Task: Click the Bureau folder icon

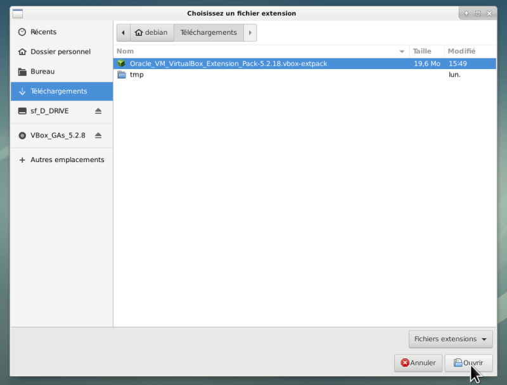Action: [22, 72]
